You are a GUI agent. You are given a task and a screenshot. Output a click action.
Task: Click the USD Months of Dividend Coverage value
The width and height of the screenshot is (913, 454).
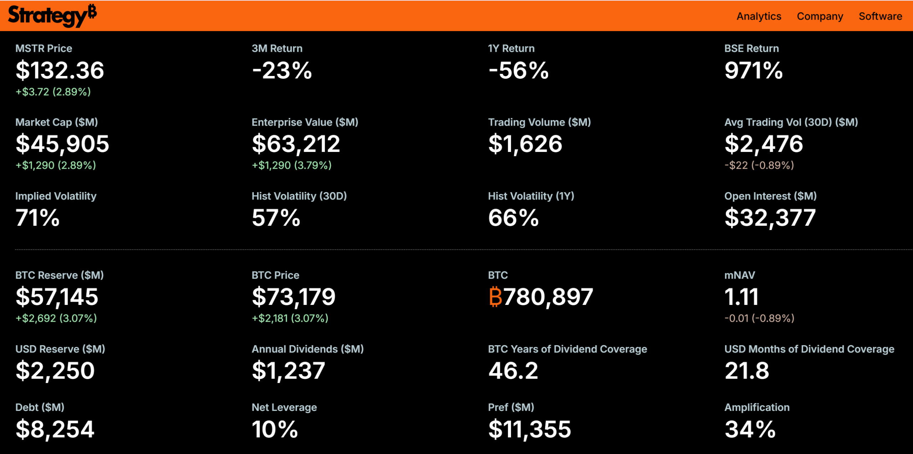pos(748,371)
